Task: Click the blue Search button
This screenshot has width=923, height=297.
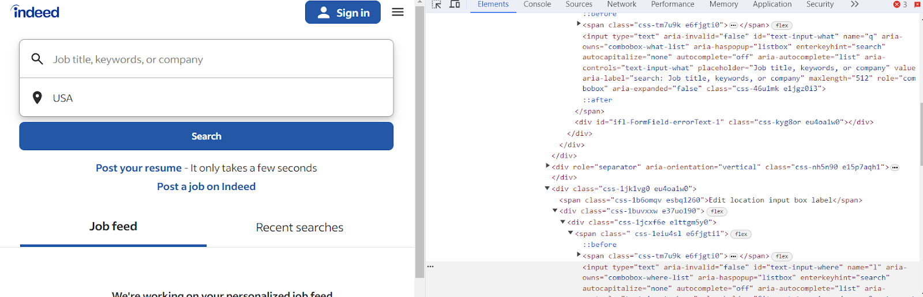Action: click(x=206, y=136)
